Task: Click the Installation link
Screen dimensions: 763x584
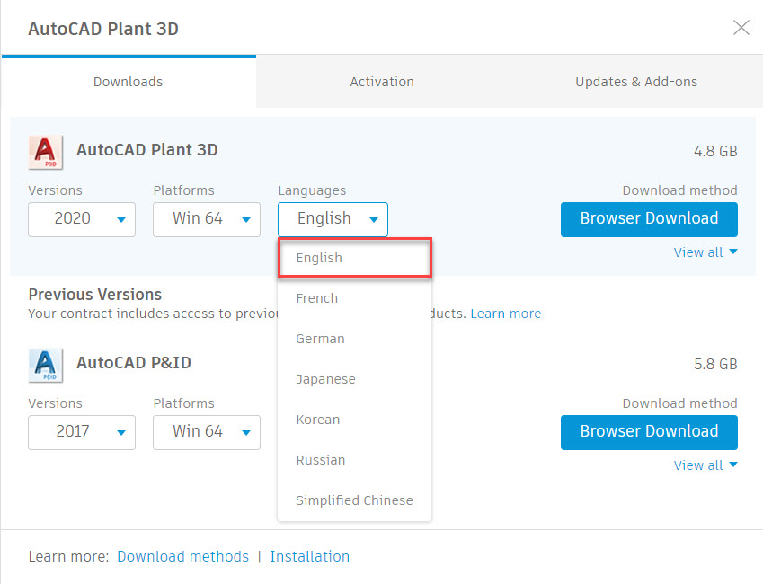Action: (309, 556)
